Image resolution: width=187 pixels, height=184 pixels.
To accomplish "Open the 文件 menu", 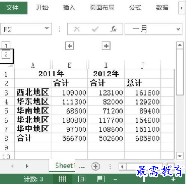I will [x=14, y=8].
